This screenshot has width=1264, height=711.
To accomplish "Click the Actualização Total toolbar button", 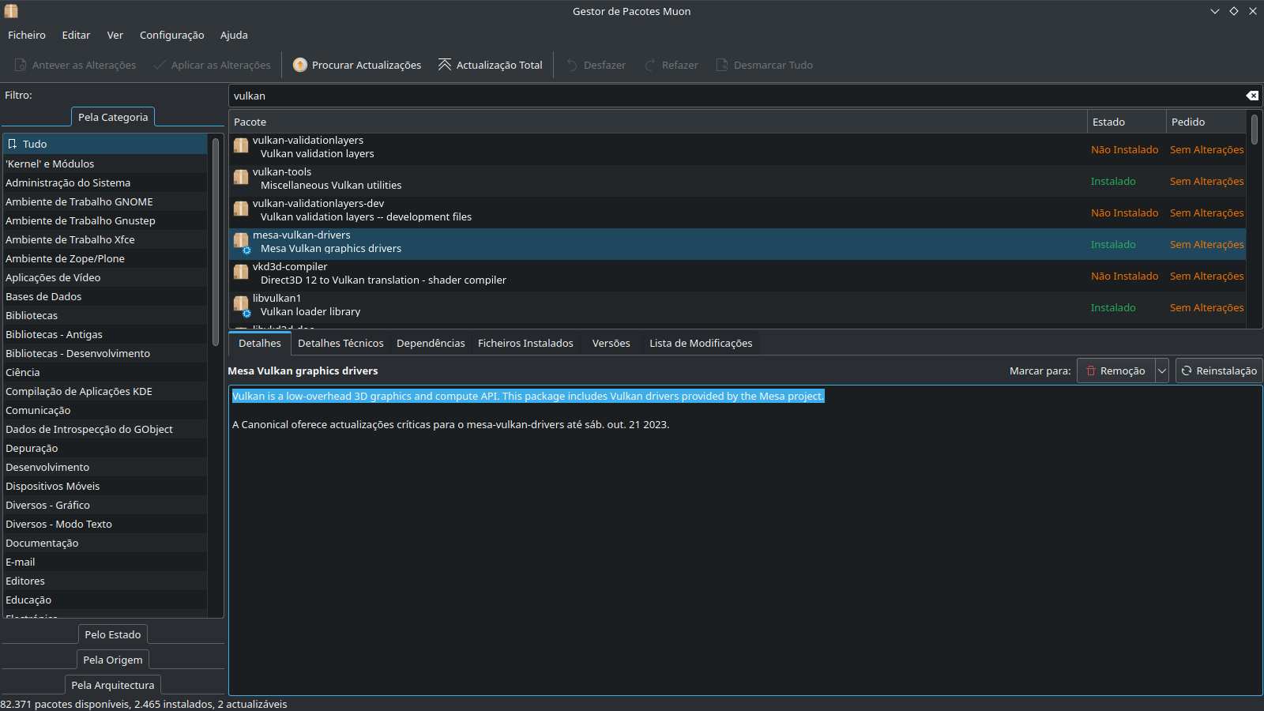I will tap(491, 65).
